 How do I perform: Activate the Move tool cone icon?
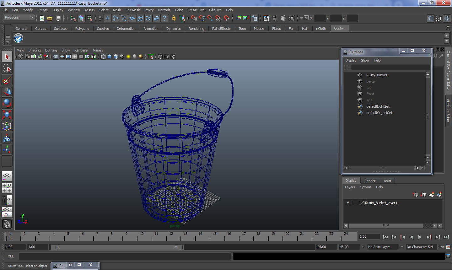pos(7,91)
